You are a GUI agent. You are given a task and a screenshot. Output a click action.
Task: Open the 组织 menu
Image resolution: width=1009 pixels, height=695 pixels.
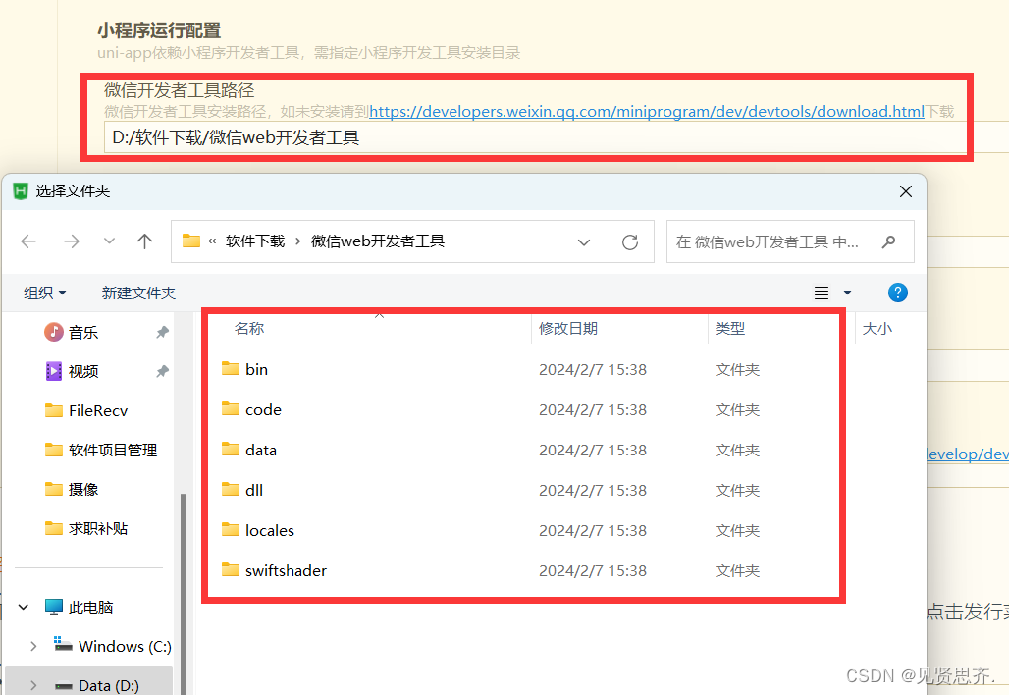[44, 293]
